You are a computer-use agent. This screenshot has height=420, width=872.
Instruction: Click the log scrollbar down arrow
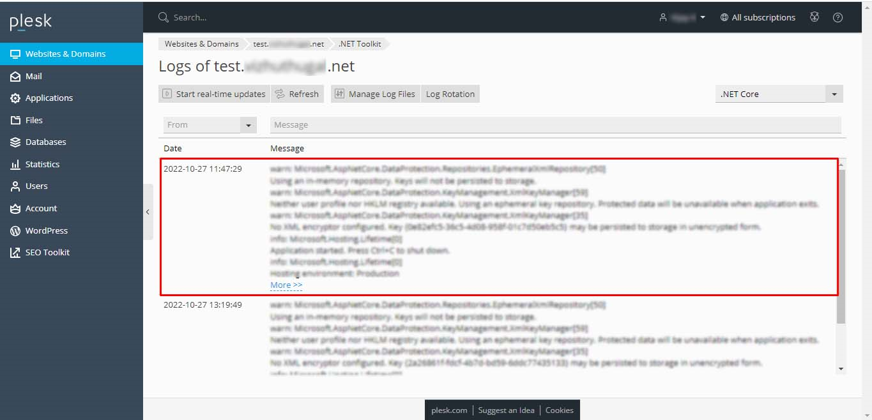tap(841, 369)
